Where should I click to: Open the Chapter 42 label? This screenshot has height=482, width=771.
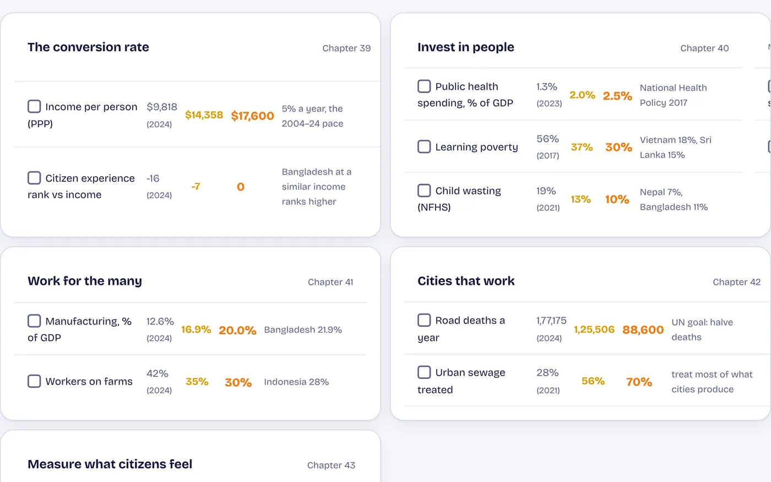click(x=736, y=282)
